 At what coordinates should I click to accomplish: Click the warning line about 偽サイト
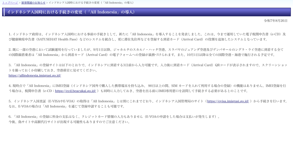coord(69,122)
